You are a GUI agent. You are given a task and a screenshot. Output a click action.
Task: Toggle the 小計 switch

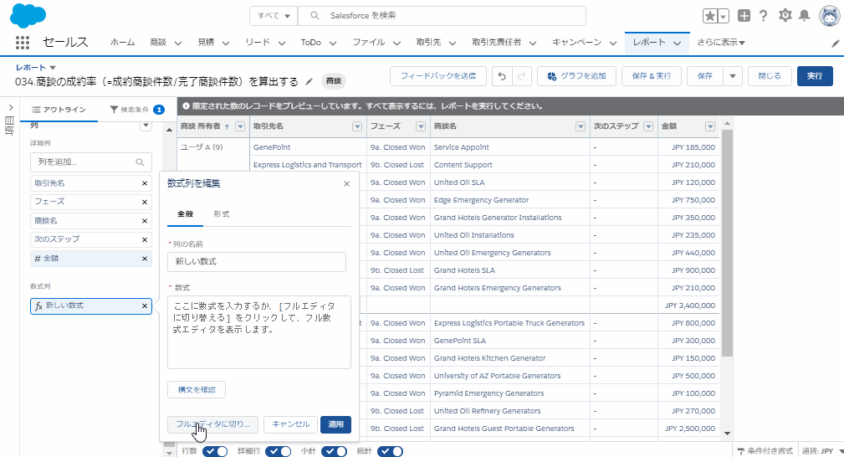335,451
